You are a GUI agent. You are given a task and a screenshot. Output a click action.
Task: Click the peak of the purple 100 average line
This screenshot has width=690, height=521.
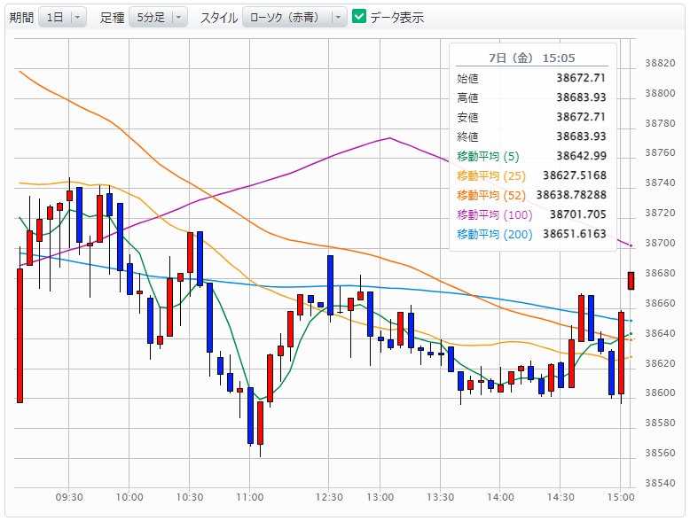(x=390, y=138)
